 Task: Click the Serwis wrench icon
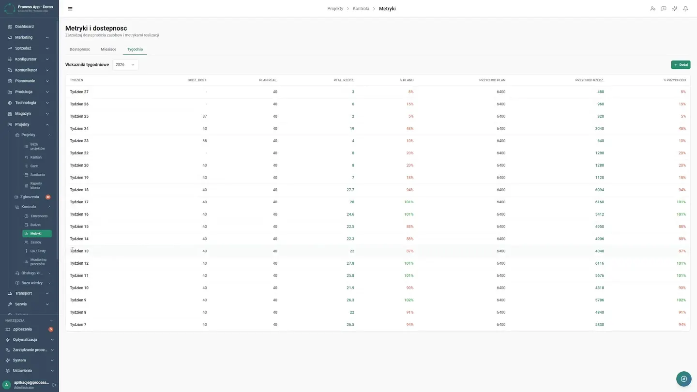[10, 304]
